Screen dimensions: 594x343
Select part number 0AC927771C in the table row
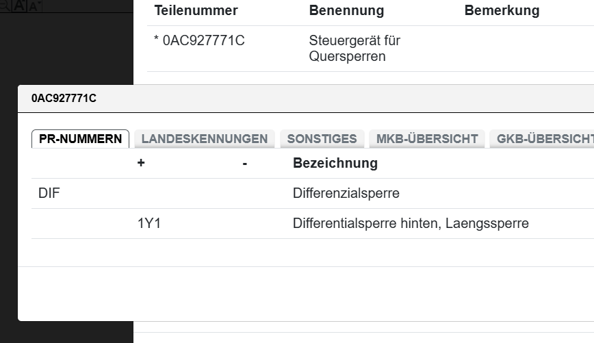pyautogui.click(x=203, y=41)
